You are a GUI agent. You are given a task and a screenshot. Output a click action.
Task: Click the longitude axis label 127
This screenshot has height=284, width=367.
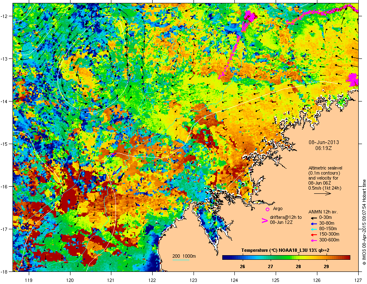pos(358,280)
